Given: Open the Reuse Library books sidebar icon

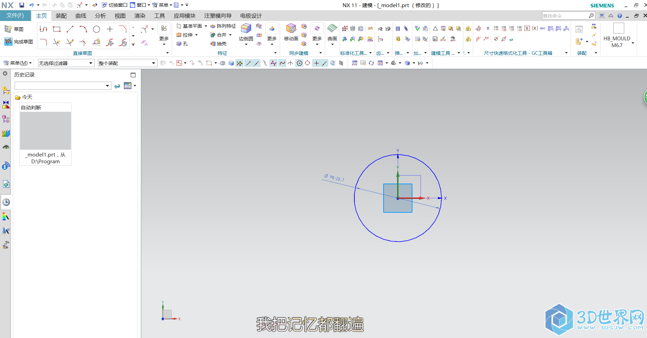Looking at the screenshot, I should pos(6,133).
